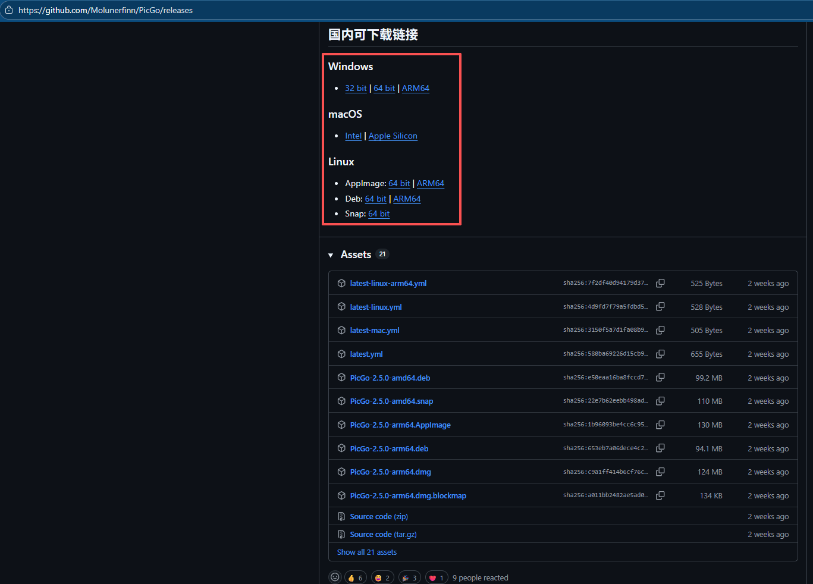813x584 pixels.
Task: Download PicGo-2.5.0-arm64.deb asset
Action: tap(389, 448)
